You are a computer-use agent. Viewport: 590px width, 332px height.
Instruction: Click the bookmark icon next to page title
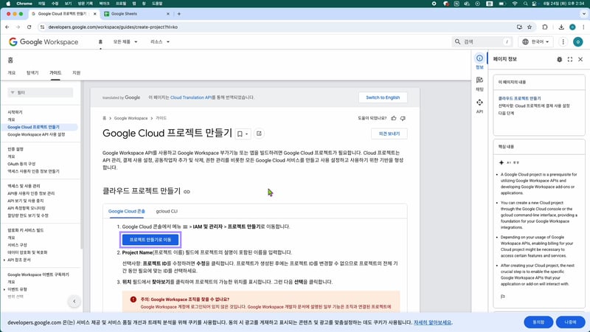tap(240, 134)
